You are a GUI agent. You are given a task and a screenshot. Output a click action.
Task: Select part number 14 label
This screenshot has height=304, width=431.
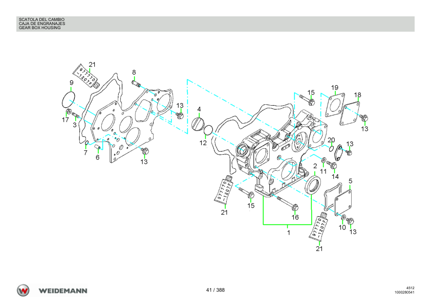[336, 176]
